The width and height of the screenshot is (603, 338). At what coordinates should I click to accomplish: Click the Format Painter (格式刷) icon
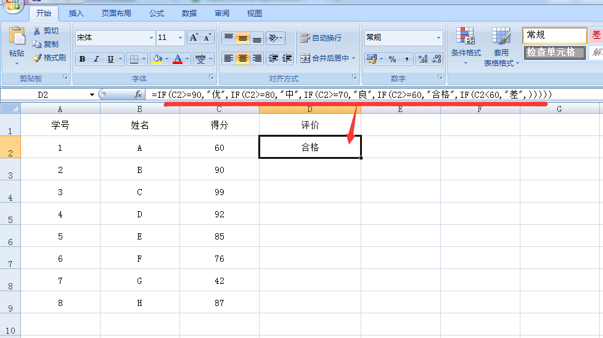[x=38, y=58]
